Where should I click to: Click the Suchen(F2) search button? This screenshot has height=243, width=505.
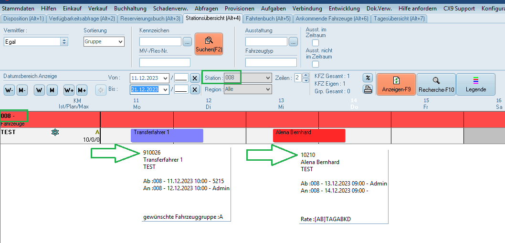point(209,44)
